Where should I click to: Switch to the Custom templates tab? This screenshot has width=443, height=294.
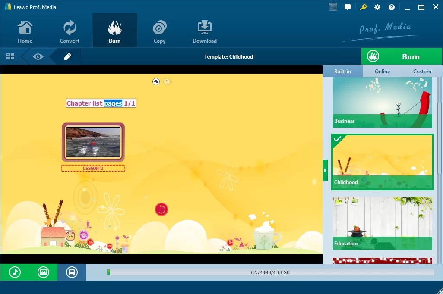click(x=422, y=72)
